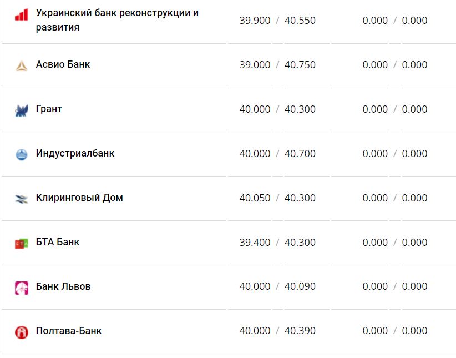Click the Индустриалбанк logo icon
Image resolution: width=456 pixels, height=358 pixels.
(x=21, y=155)
